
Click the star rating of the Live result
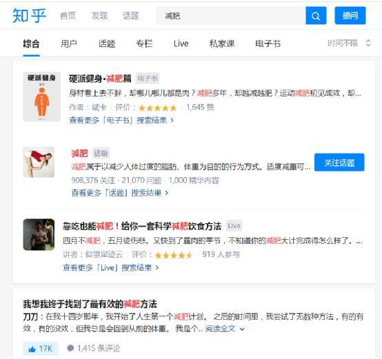tap(174, 256)
